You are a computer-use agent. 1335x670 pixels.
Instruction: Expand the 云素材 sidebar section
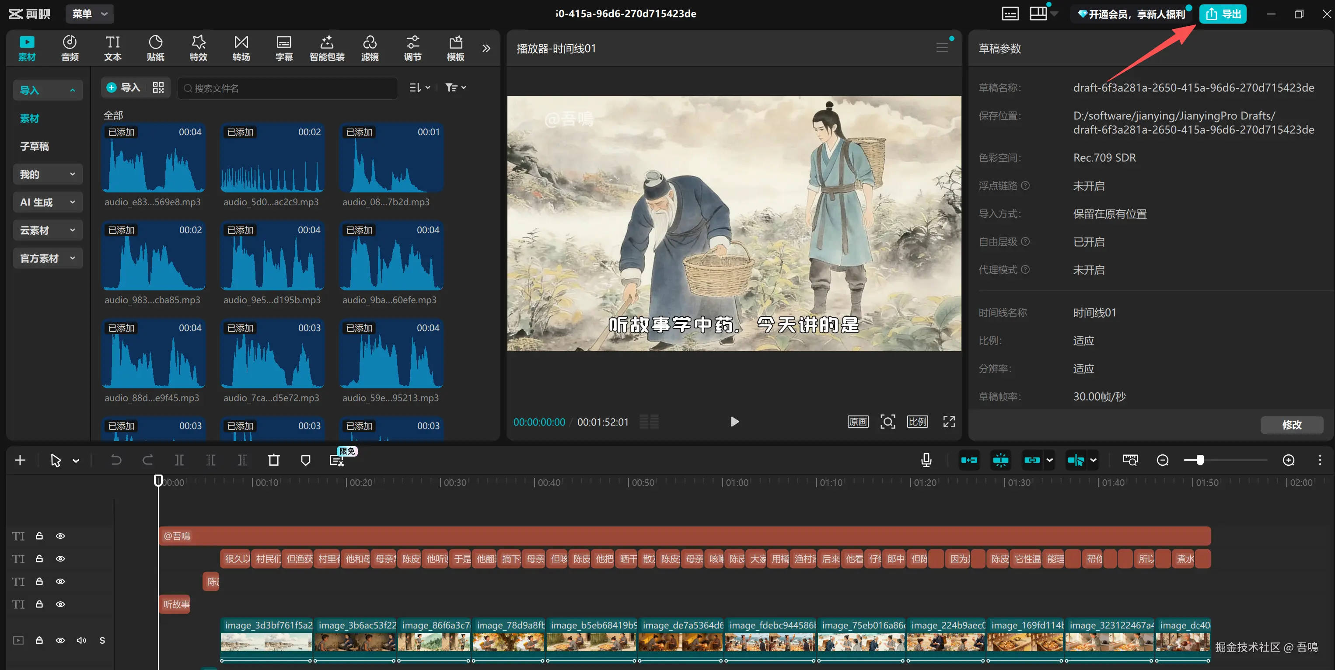[47, 230]
